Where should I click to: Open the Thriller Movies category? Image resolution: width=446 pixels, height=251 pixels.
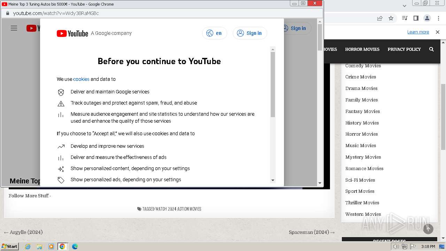click(362, 203)
